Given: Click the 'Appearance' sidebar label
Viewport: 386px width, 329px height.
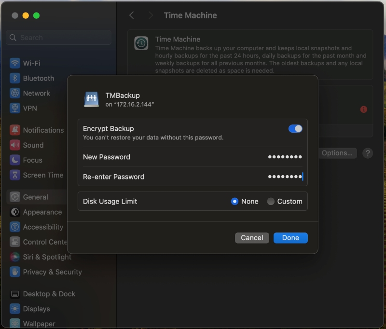Looking at the screenshot, I should [42, 212].
